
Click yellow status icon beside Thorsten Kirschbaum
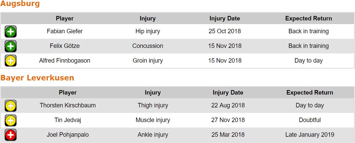[x=10, y=106]
